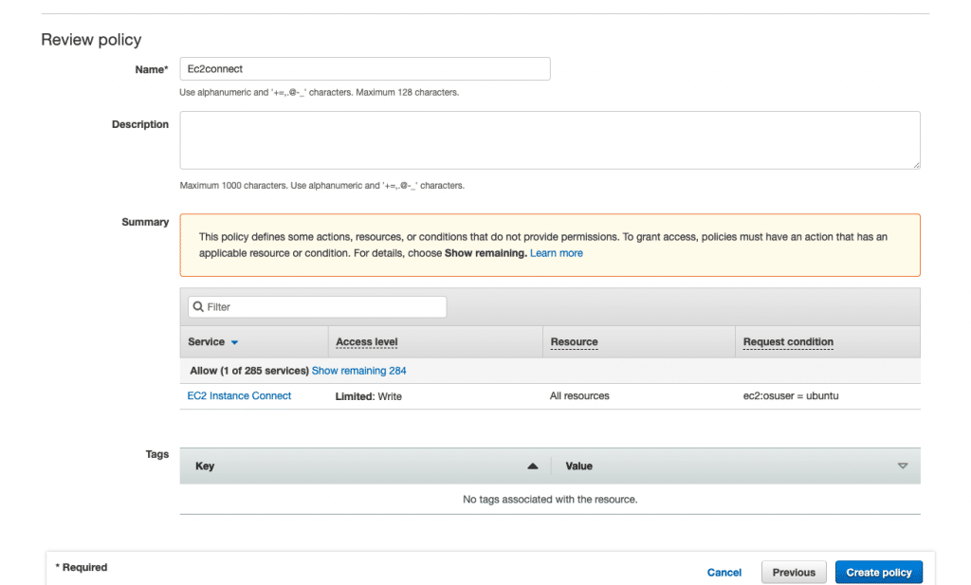Click the Value column descending sort arrow
This screenshot has width=971, height=585.
[x=902, y=466]
